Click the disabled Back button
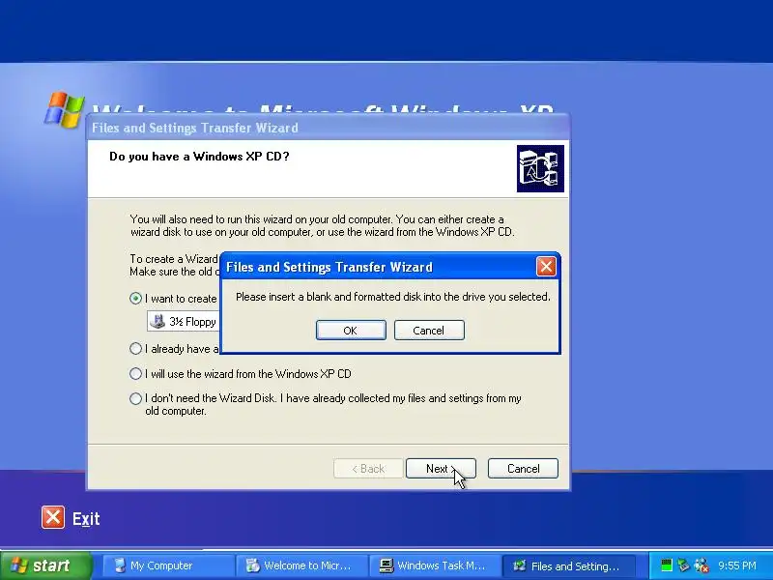773x580 pixels. click(x=368, y=469)
